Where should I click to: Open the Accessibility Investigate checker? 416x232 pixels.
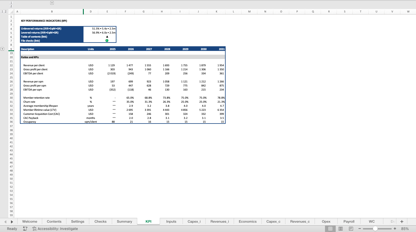click(x=55, y=229)
